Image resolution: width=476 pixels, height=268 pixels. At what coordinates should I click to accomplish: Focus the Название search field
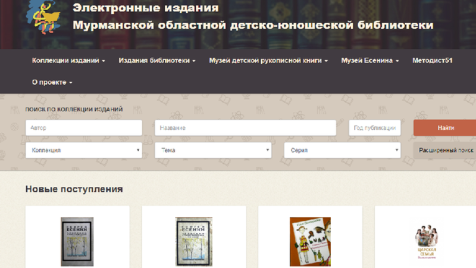click(248, 128)
